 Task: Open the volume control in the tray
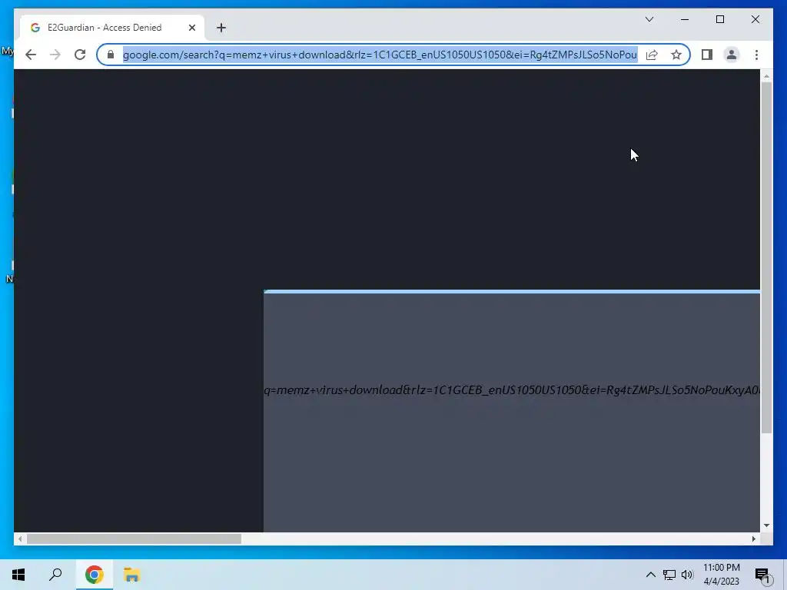click(687, 575)
